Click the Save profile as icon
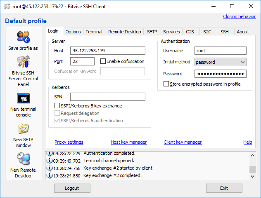The width and height of the screenshot is (261, 198). click(x=23, y=37)
